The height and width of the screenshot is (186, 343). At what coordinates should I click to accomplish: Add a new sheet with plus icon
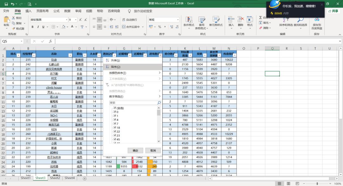click(84, 178)
